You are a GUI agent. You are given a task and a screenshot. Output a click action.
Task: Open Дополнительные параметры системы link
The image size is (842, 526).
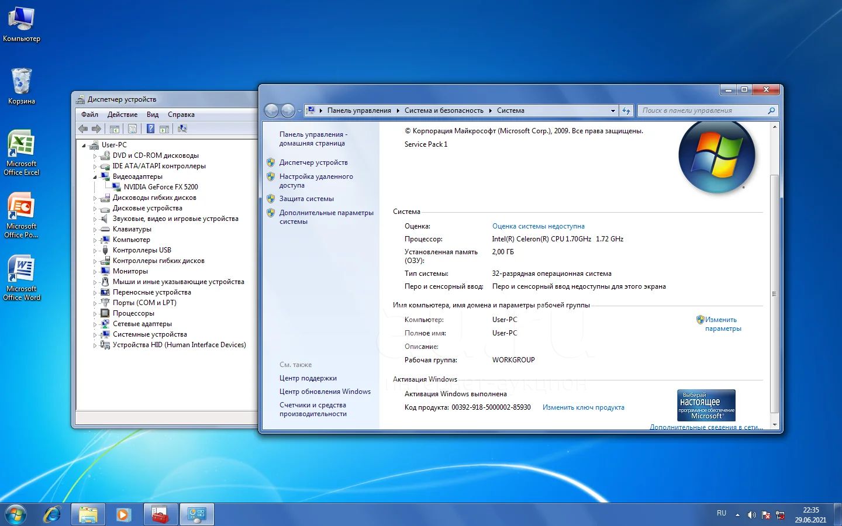coord(326,217)
